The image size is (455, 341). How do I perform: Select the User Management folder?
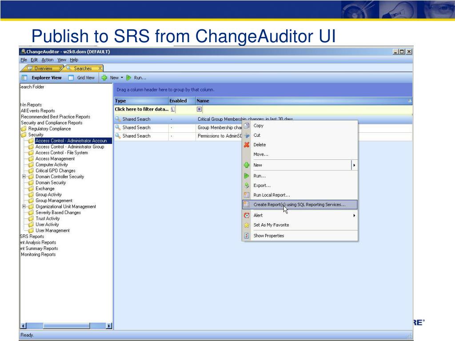coord(52,230)
